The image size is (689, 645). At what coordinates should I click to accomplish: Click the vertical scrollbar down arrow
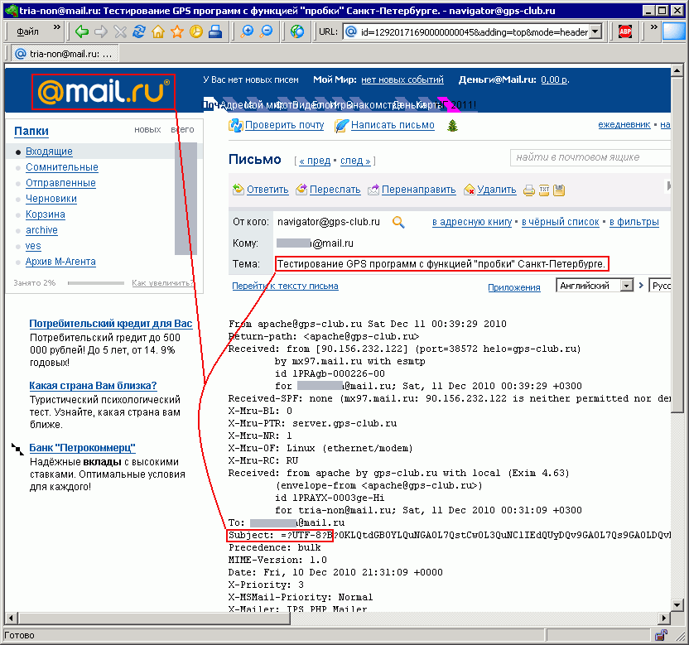point(677,605)
